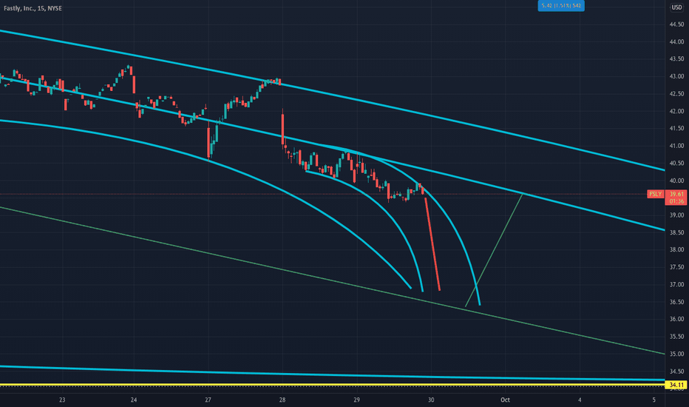The height and width of the screenshot is (407, 689).
Task: Click the 37.50 price axis label
Action: (676, 267)
